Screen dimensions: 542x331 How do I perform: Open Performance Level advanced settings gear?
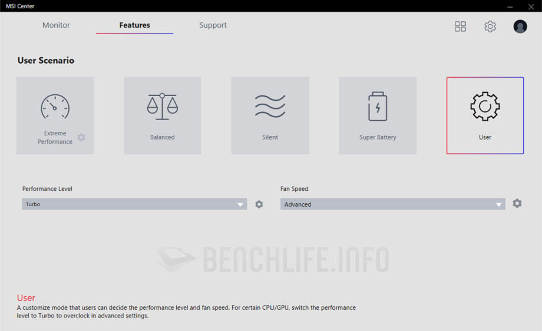click(259, 204)
